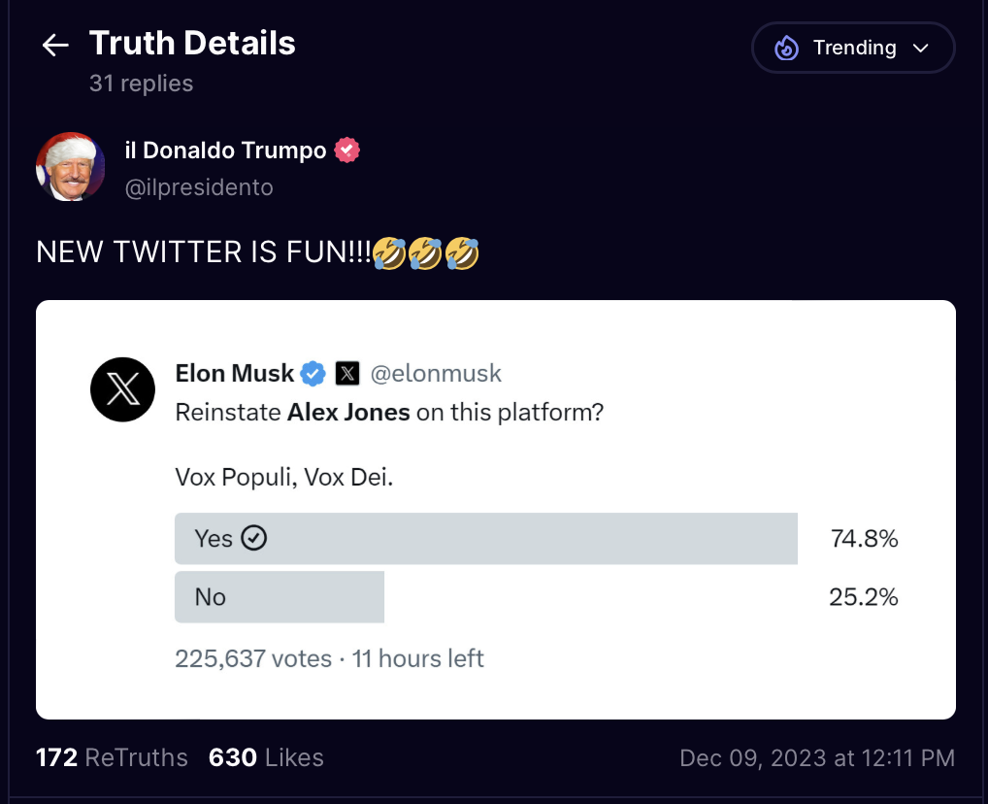The image size is (988, 804).
Task: Open the @ilpresidento handle link
Action: (x=199, y=187)
